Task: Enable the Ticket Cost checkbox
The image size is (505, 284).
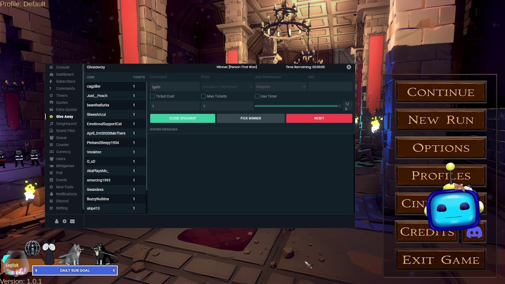Action: pos(152,96)
